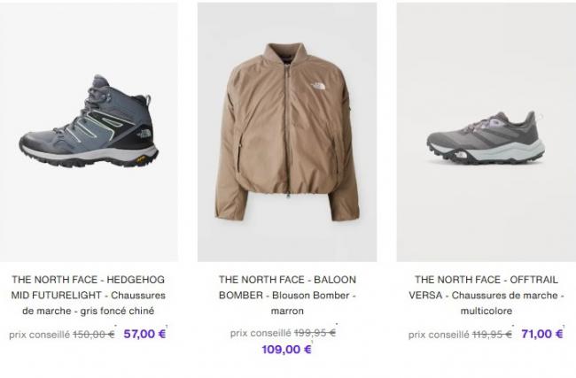Click the "marron" color text of bomber
The width and height of the screenshot is (576, 378).
pos(286,311)
